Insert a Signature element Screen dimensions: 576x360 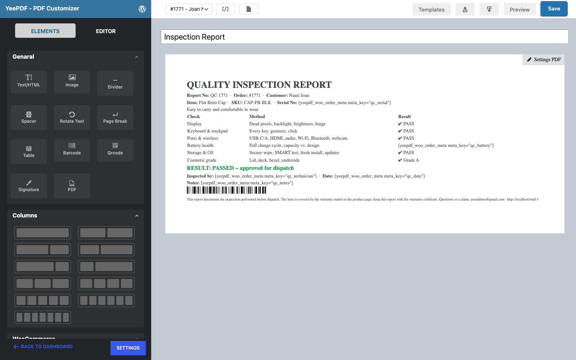[x=29, y=186]
